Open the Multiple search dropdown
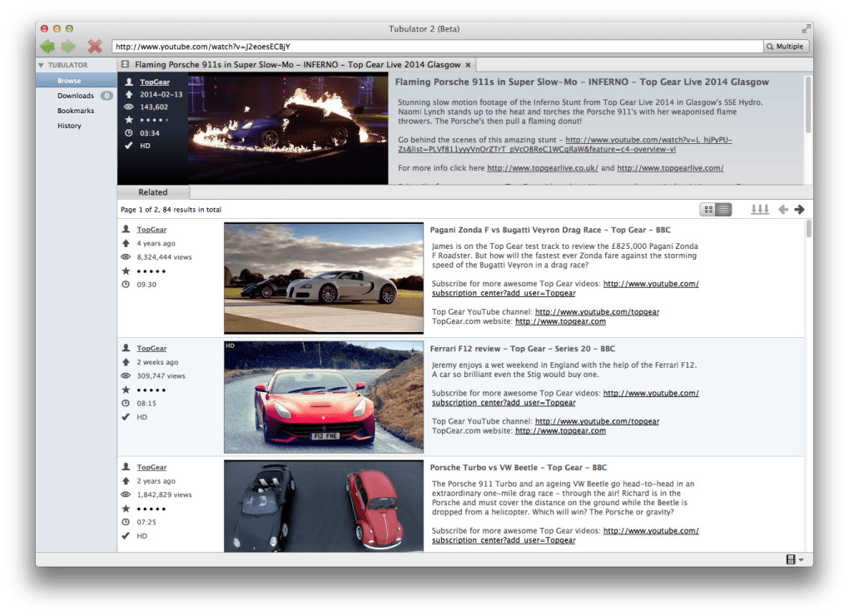Image resolution: width=849 pixels, height=616 pixels. tap(786, 47)
